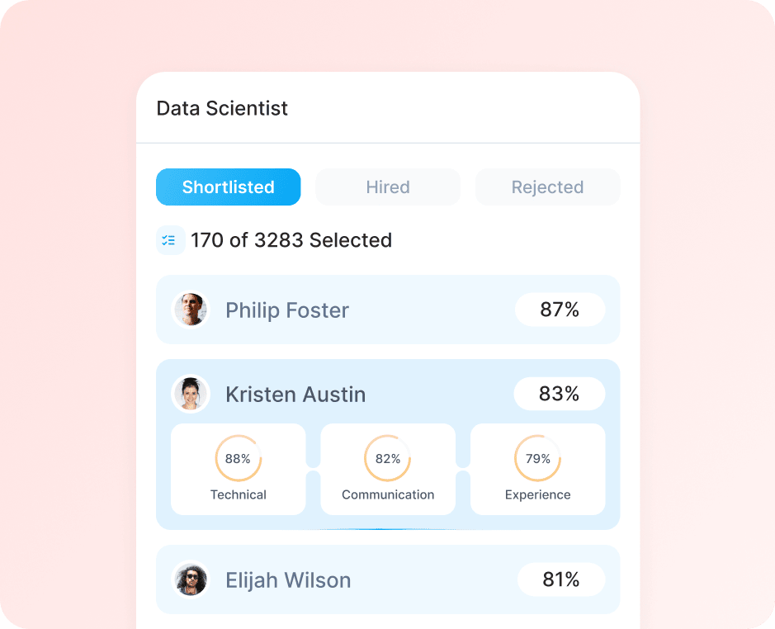
Task: Open the Hired tab
Action: 388,187
